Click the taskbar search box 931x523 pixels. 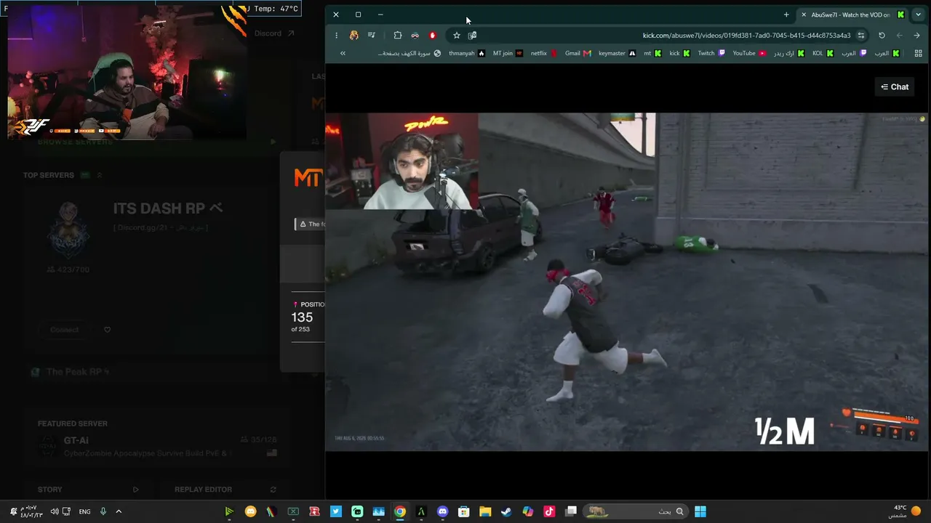click(636, 511)
